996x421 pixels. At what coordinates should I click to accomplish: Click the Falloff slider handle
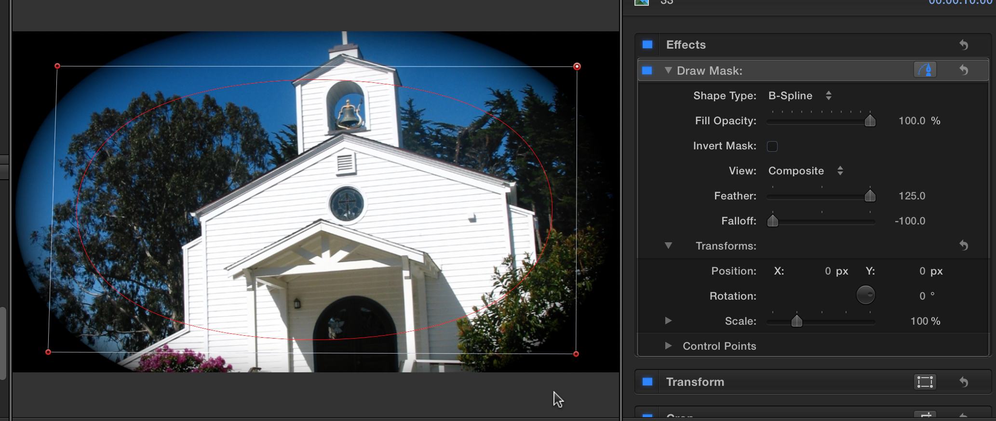pos(773,221)
